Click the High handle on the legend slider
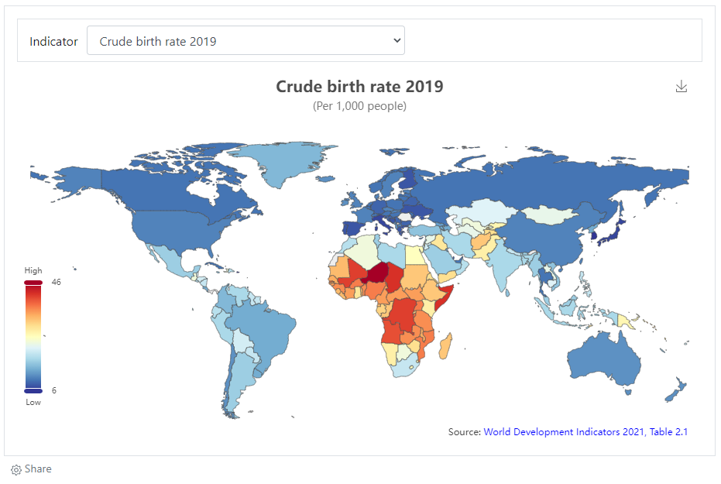 pos(33,282)
